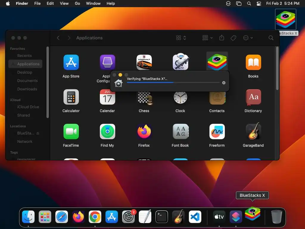This screenshot has width=305, height=229.
Task: Select the FaceTime app icon
Action: (x=71, y=131)
